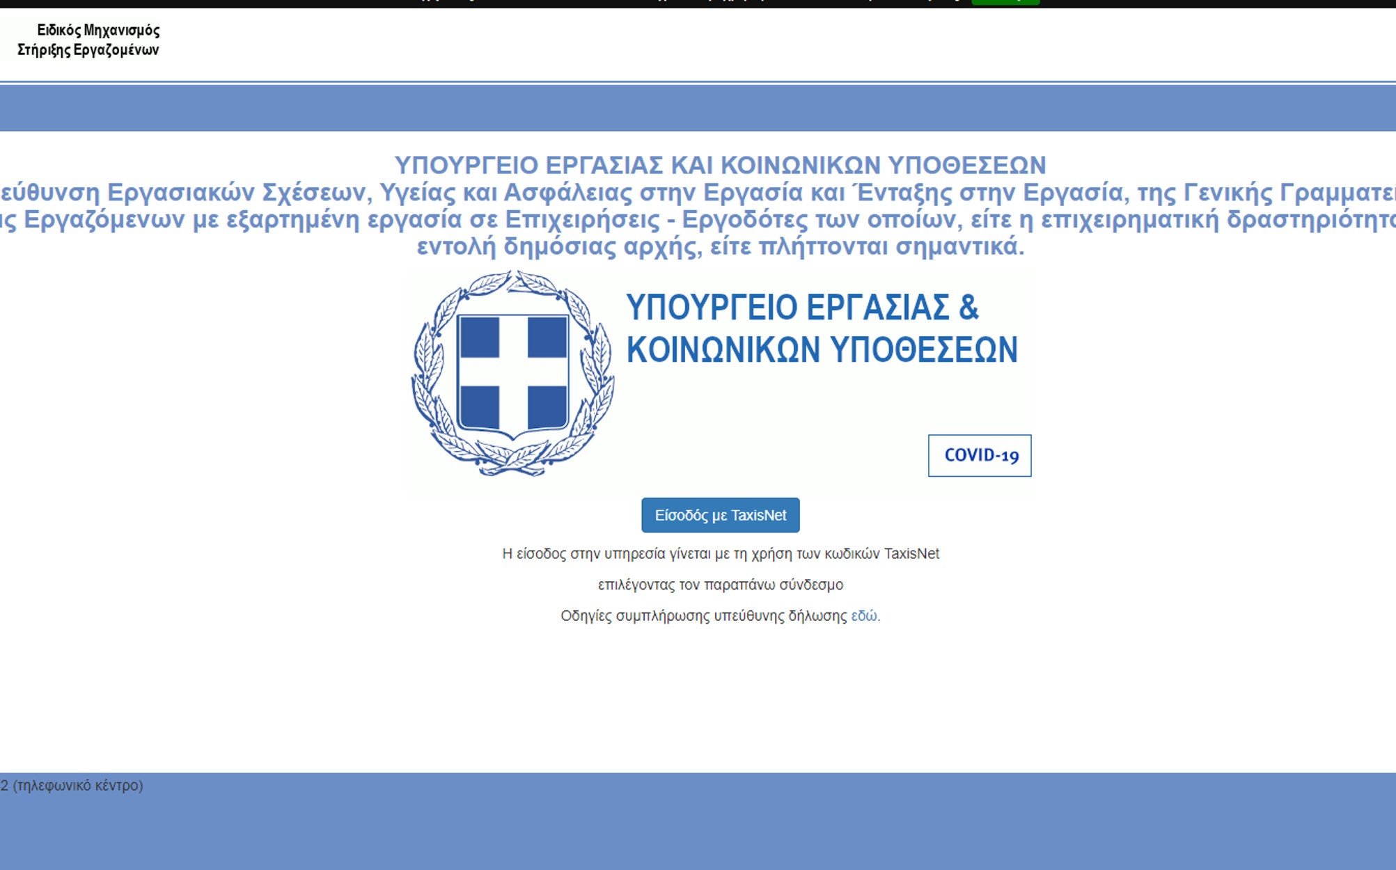Screen dimensions: 1396x870
Task: Click text "επιλέγοντας τον παραπάνω σύνδεσμο"
Action: tap(721, 585)
